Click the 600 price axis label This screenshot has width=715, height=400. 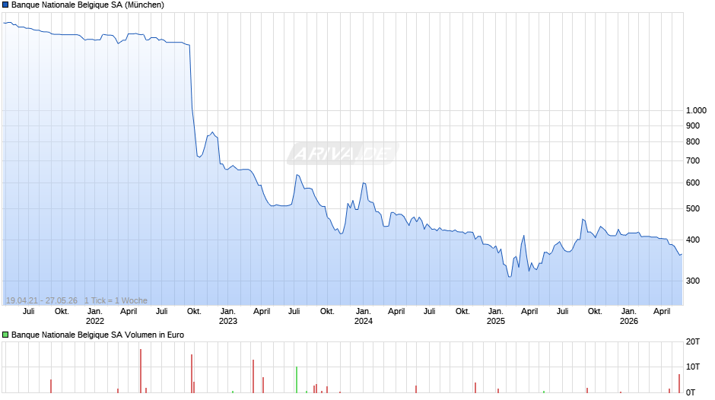pos(693,183)
